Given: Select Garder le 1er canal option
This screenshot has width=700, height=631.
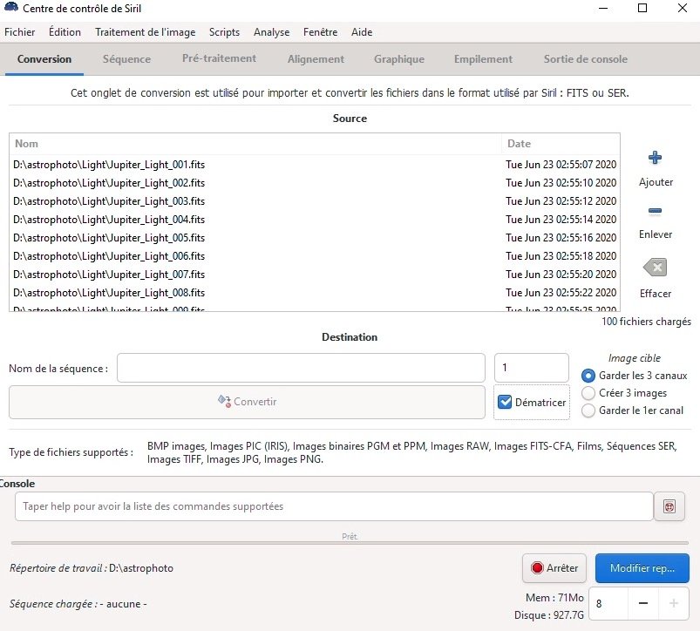Looking at the screenshot, I should [588, 410].
